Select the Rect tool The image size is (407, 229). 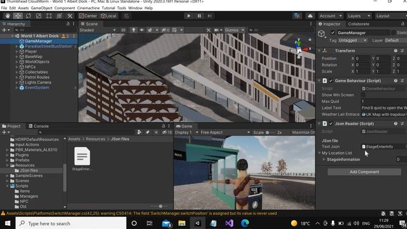coord(49,16)
